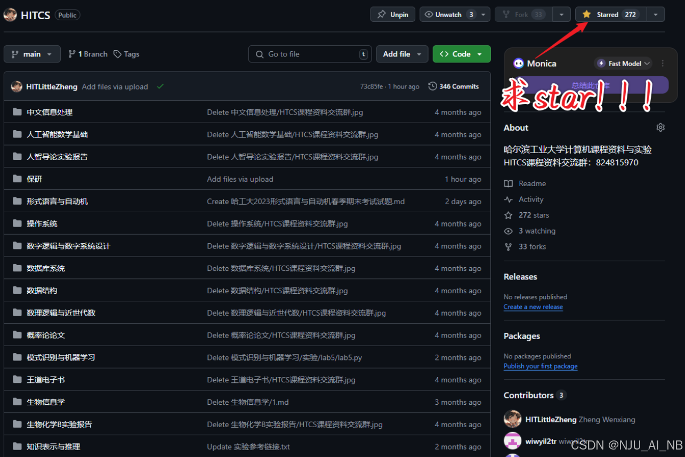Expand the Add file dropdown

coord(402,54)
